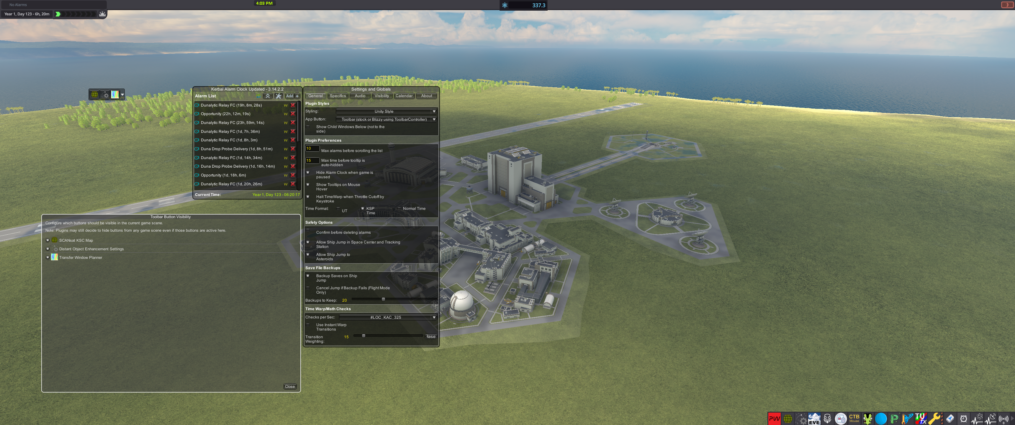Toggle Use Instant Warp Transitions
The image size is (1015, 425).
pos(308,325)
